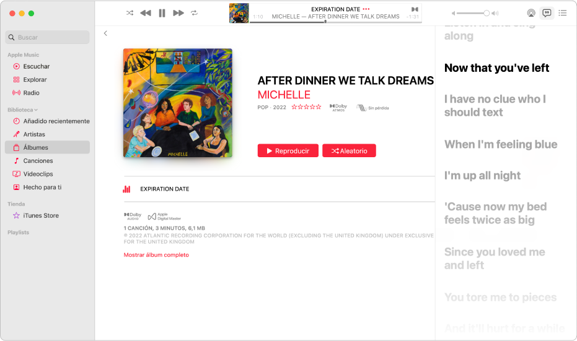
Task: Click the Reproducir button
Action: point(288,150)
